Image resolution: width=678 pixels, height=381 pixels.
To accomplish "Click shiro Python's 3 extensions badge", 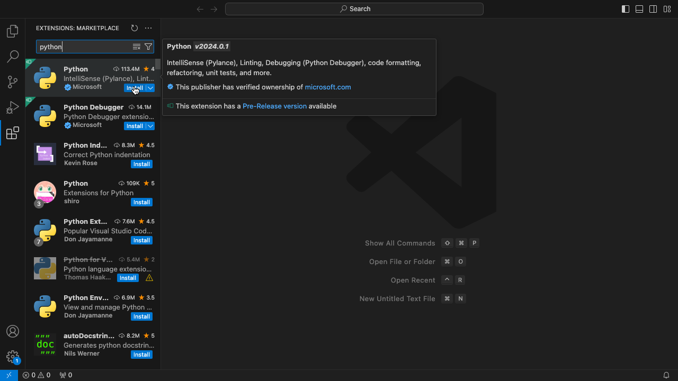I will tap(39, 204).
